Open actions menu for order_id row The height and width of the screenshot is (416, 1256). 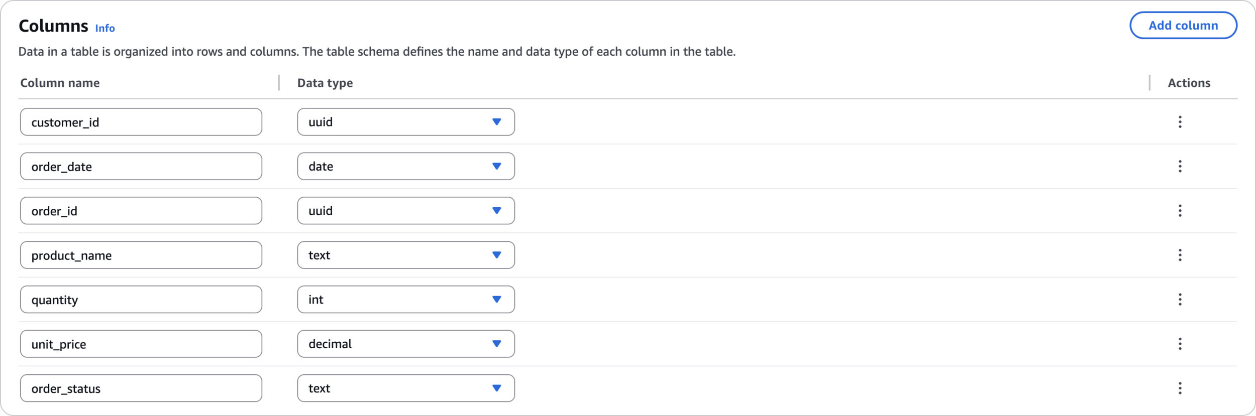[1180, 211]
